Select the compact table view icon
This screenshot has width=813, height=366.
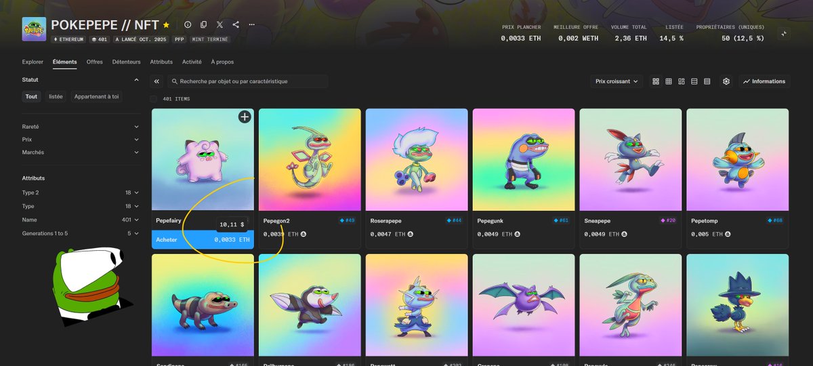(x=707, y=81)
